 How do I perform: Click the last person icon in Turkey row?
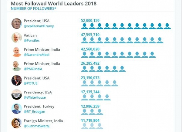(x=99, y=112)
